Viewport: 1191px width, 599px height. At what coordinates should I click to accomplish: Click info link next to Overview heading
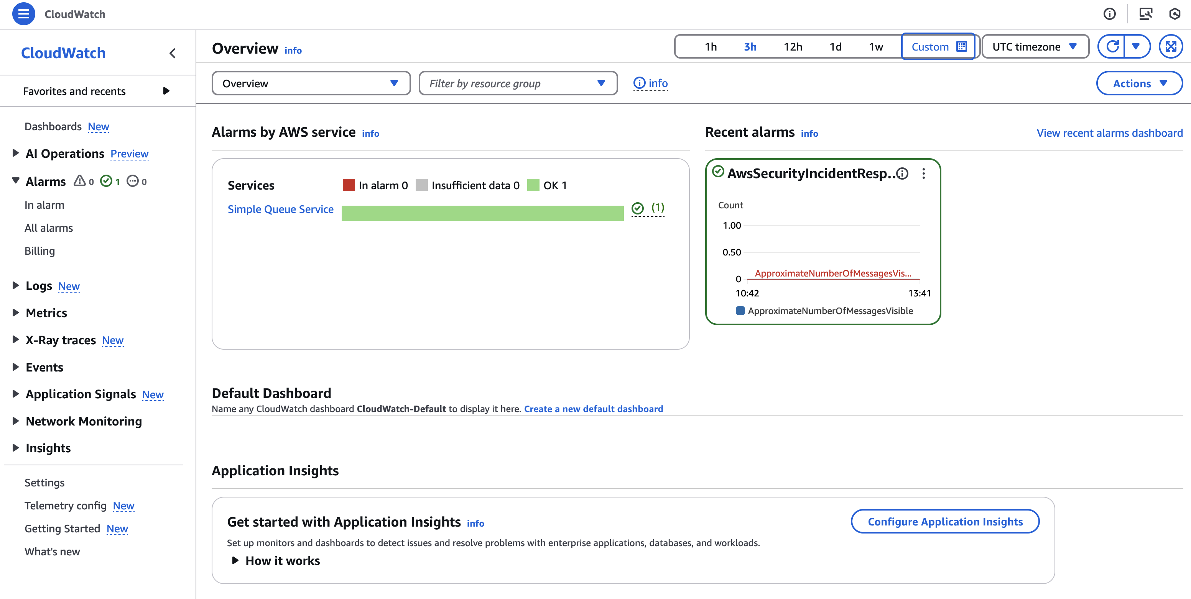[x=293, y=50]
